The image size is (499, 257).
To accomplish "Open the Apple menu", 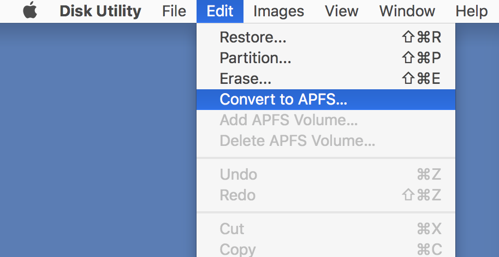I will 30,11.
